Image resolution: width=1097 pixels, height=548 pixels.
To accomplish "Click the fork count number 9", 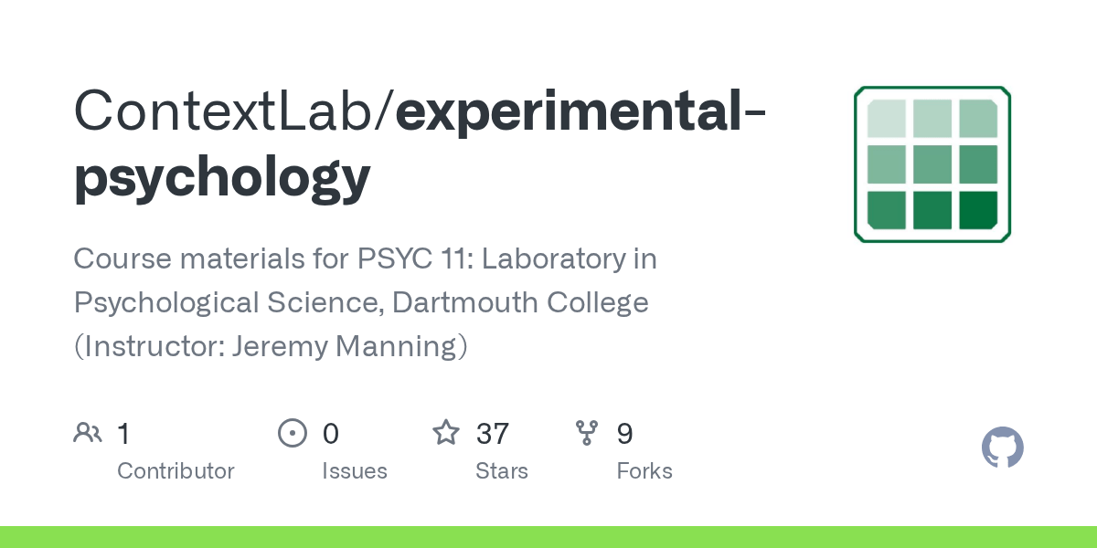I will (625, 433).
